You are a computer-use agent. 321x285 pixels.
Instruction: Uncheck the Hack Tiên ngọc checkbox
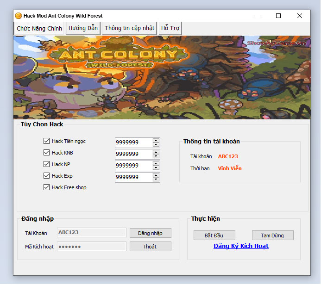click(46, 141)
